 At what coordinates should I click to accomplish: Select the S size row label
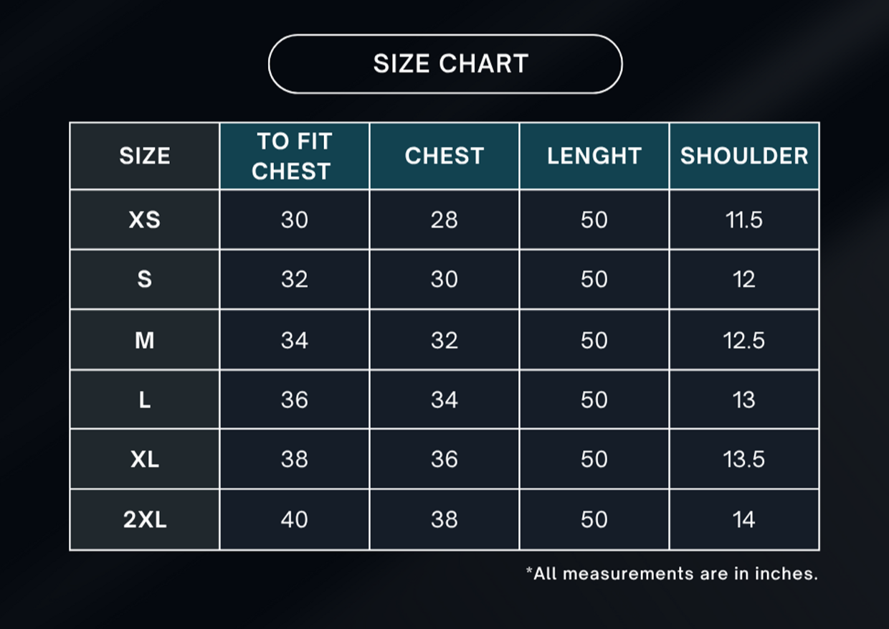point(145,279)
